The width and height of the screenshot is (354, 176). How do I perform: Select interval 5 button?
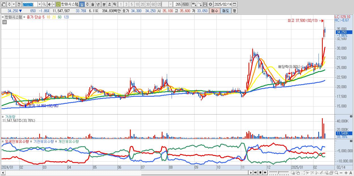(132, 4)
